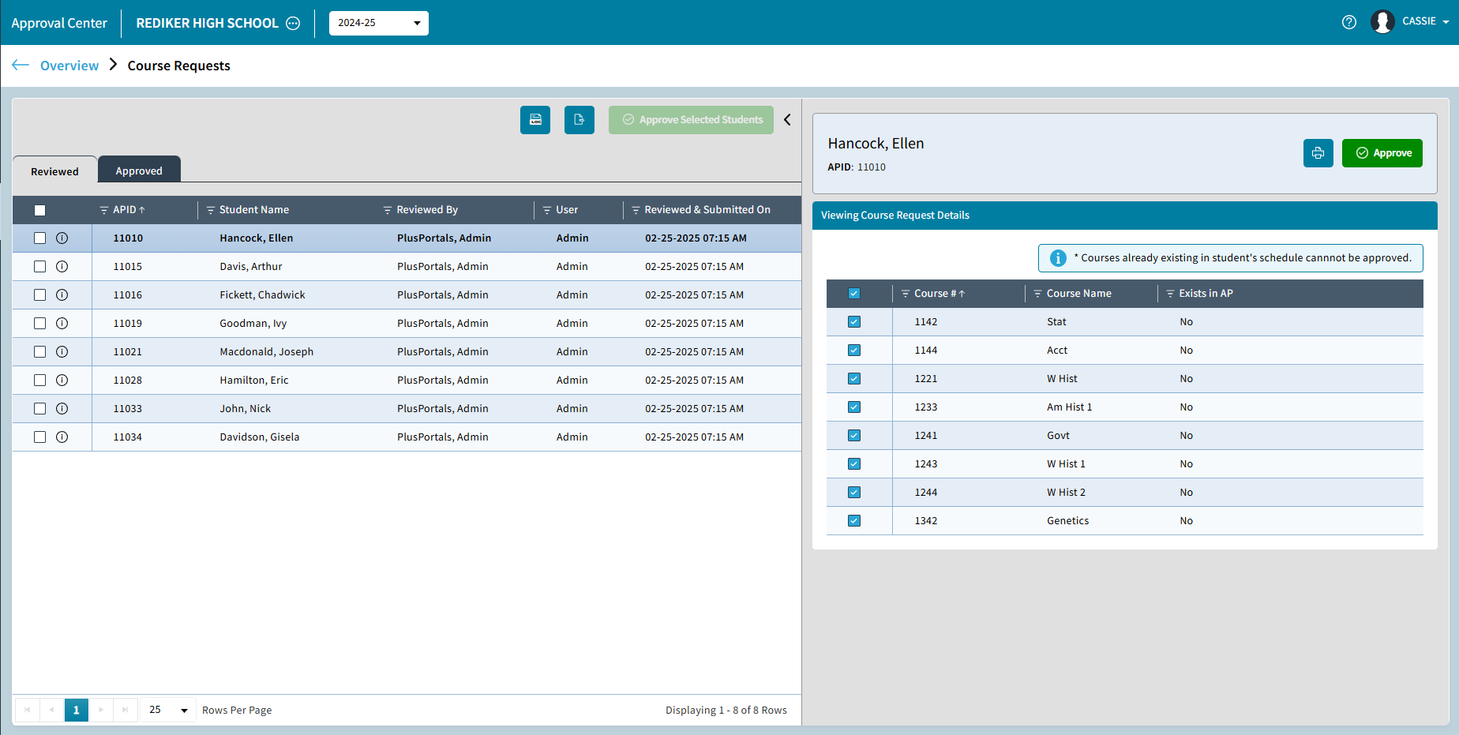Switch to the Approved tab

click(x=139, y=171)
